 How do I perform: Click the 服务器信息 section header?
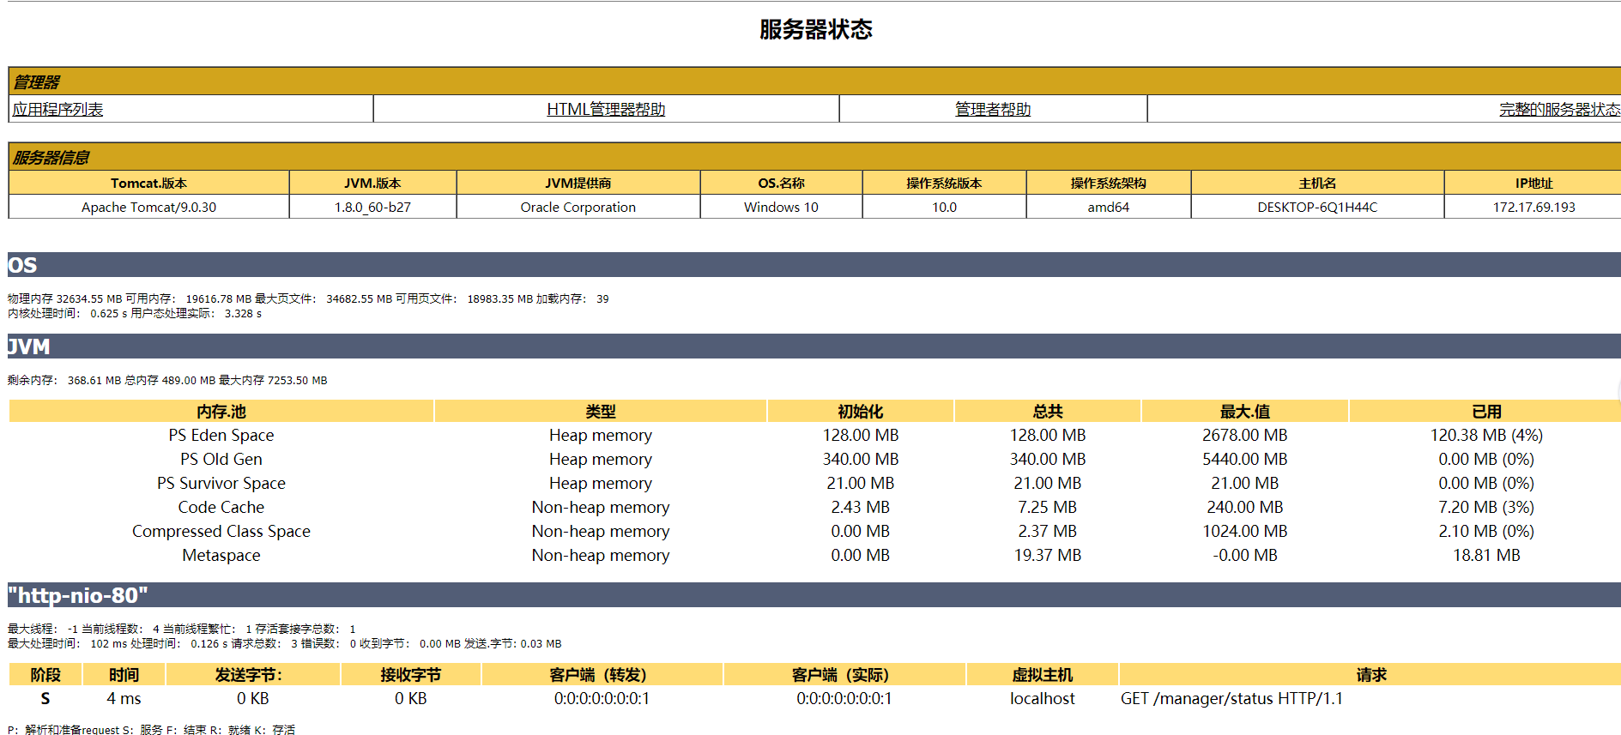[x=814, y=157]
